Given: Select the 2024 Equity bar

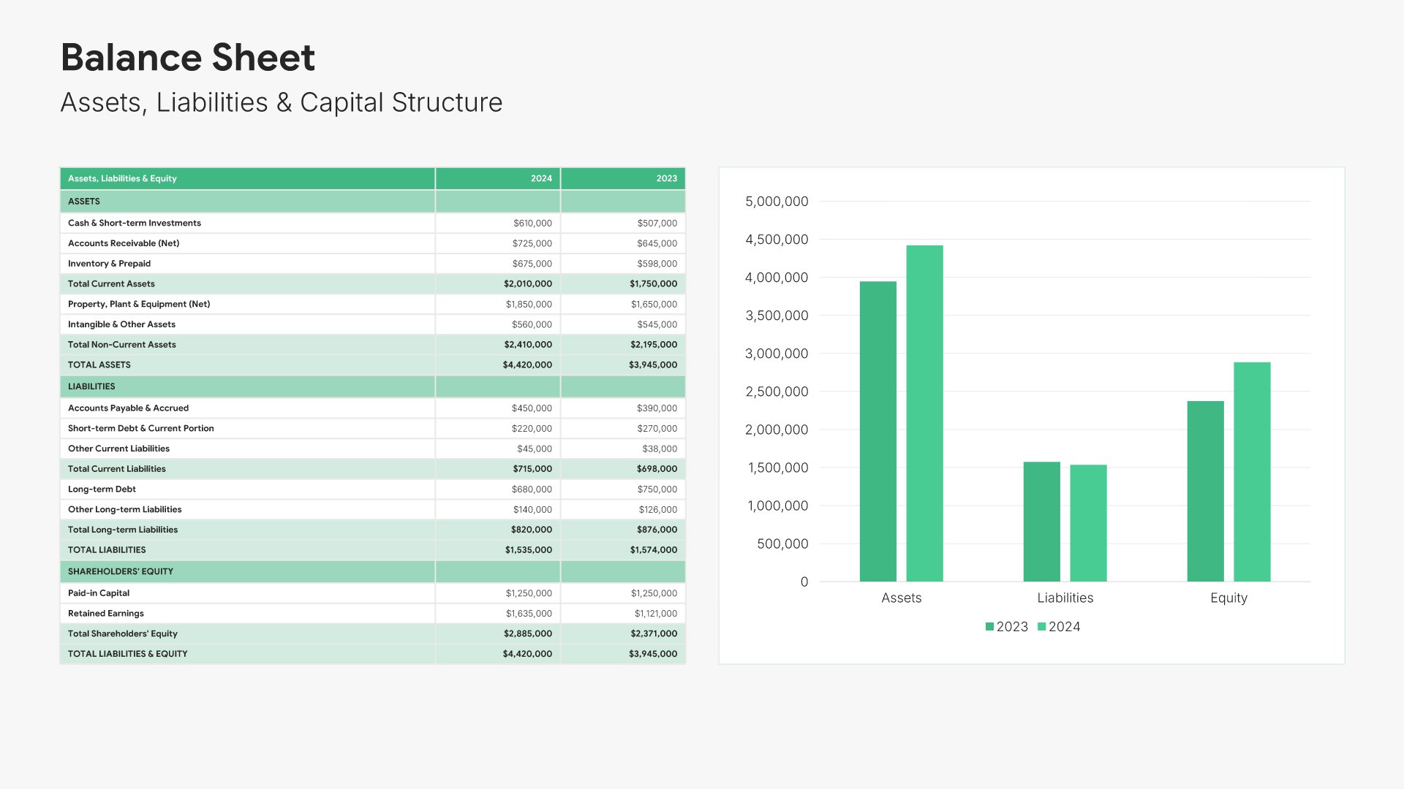Looking at the screenshot, I should pyautogui.click(x=1252, y=472).
